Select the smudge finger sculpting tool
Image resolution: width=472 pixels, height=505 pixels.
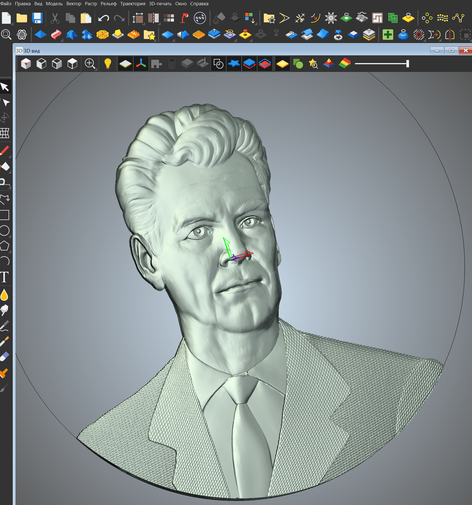(4, 310)
